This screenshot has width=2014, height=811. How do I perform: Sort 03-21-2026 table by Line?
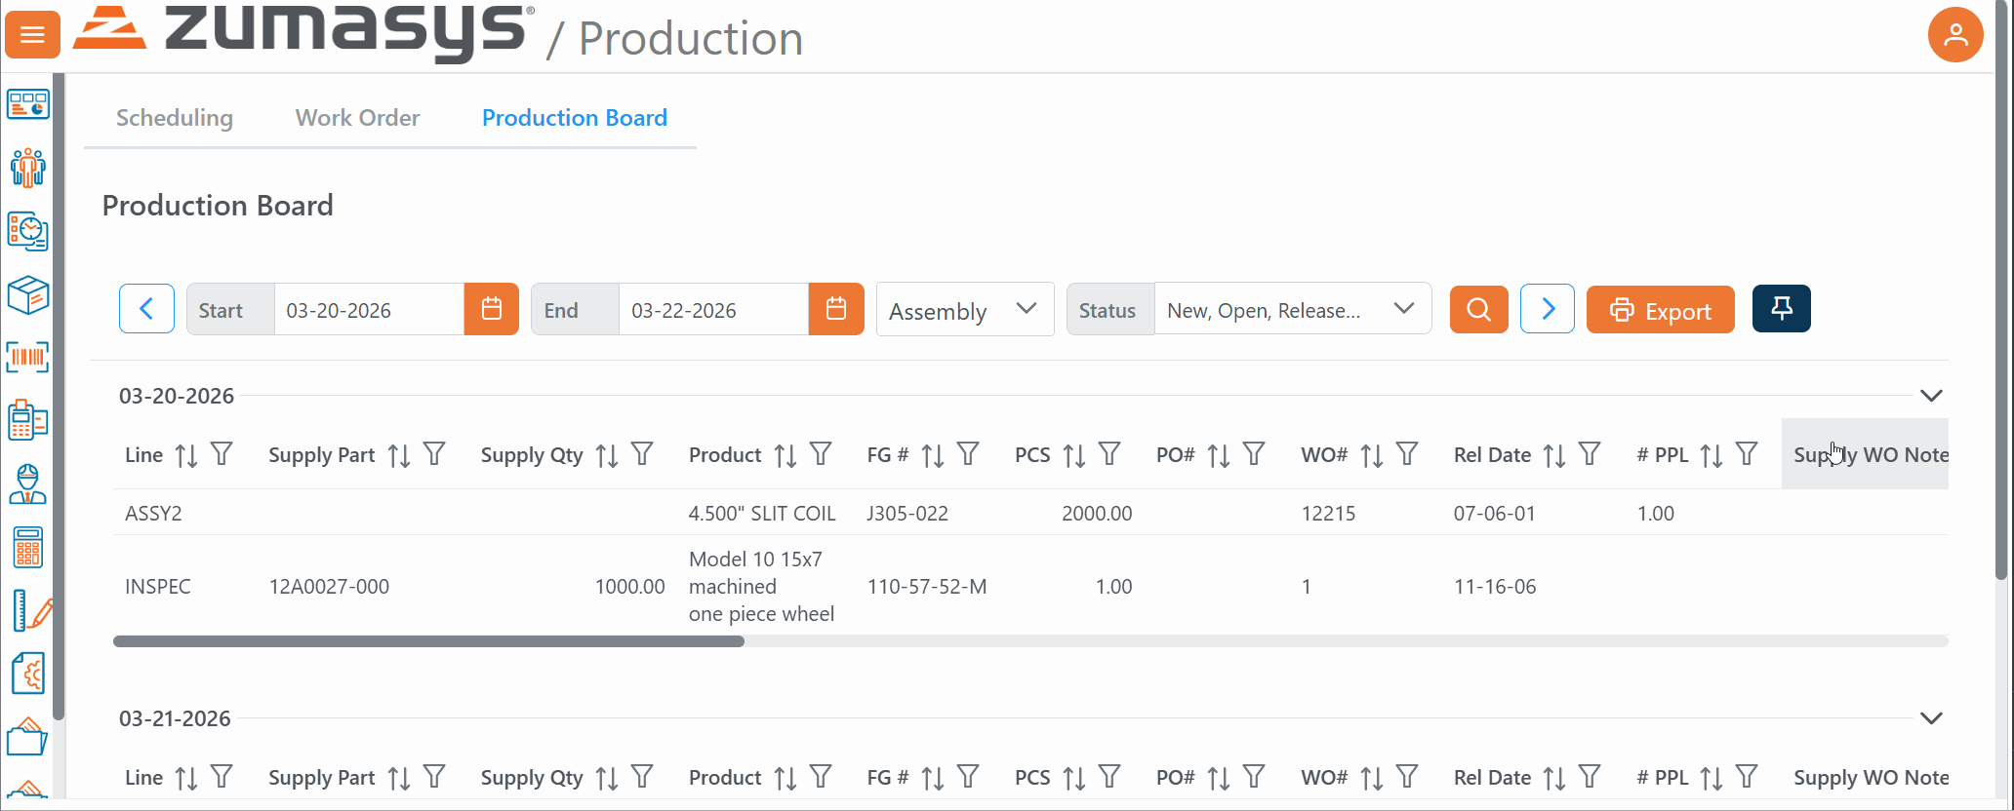pos(186,778)
